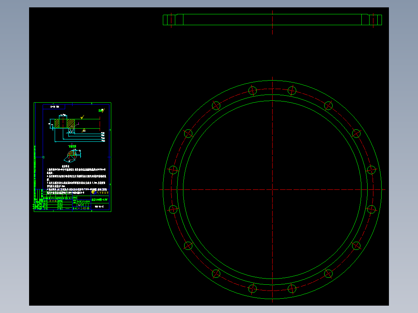
Task: Click the circular detail view on the sheet
Action: coord(72,156)
